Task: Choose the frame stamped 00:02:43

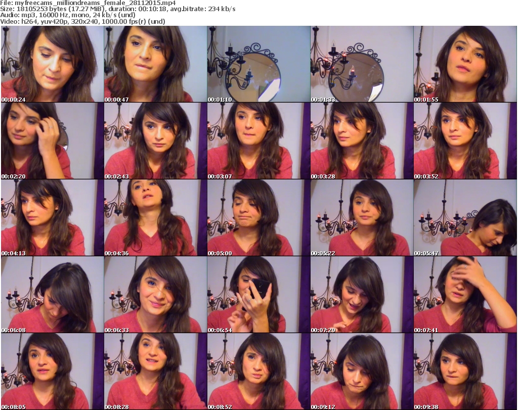Action: click(156, 141)
